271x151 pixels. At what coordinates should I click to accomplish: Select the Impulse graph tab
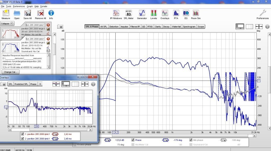click(x=124, y=27)
